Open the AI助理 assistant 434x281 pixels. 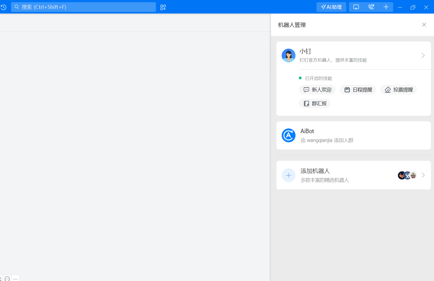coord(331,7)
